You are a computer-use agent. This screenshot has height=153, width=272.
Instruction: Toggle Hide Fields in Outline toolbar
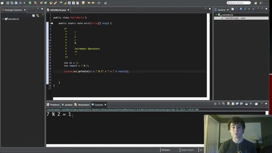pos(241,9)
